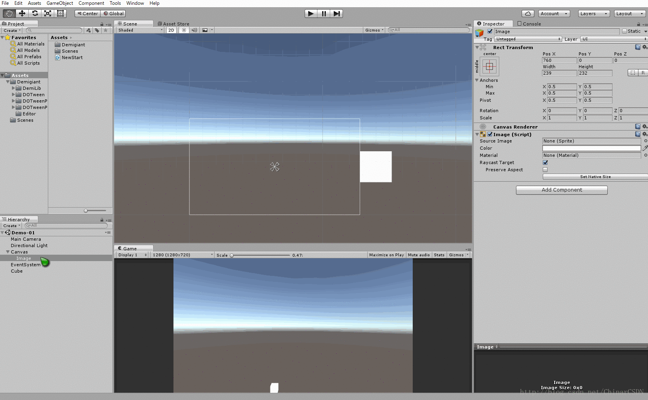Image resolution: width=648 pixels, height=400 pixels.
Task: Pick color with Image eyedropper
Action: coord(645,148)
